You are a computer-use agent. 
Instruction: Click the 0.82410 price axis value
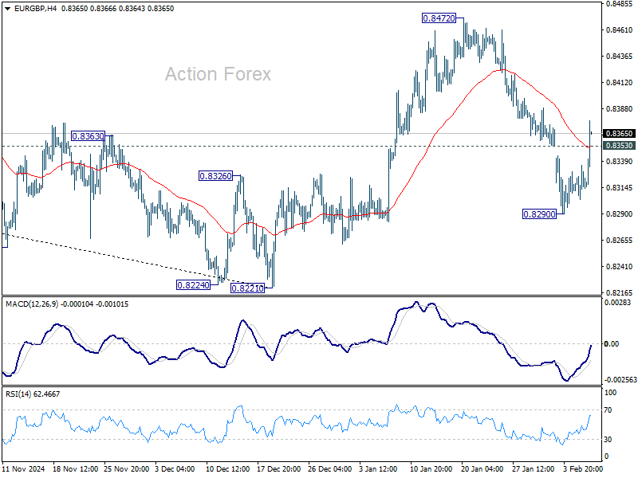[620, 267]
